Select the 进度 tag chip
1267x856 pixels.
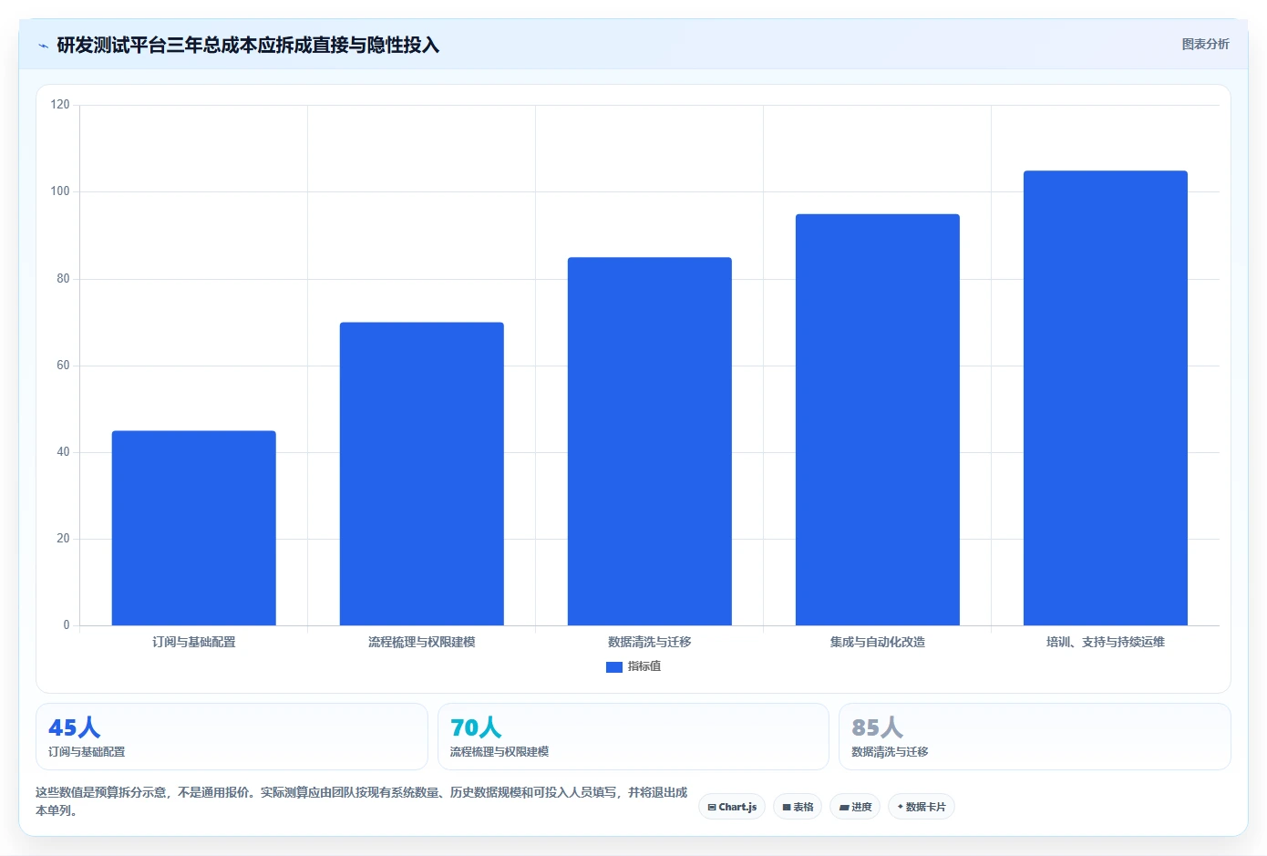[x=855, y=807]
